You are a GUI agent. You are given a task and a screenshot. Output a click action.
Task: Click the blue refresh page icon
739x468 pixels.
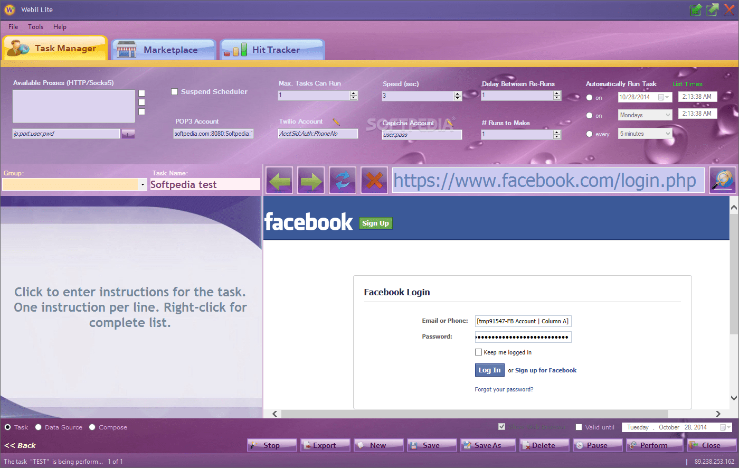pyautogui.click(x=343, y=180)
